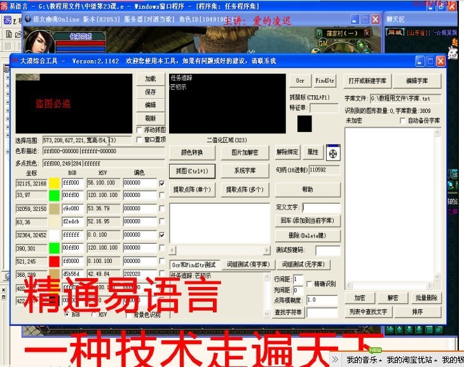Click the red ff0000 color swatch
This screenshot has width=464, height=367.
tap(55, 261)
